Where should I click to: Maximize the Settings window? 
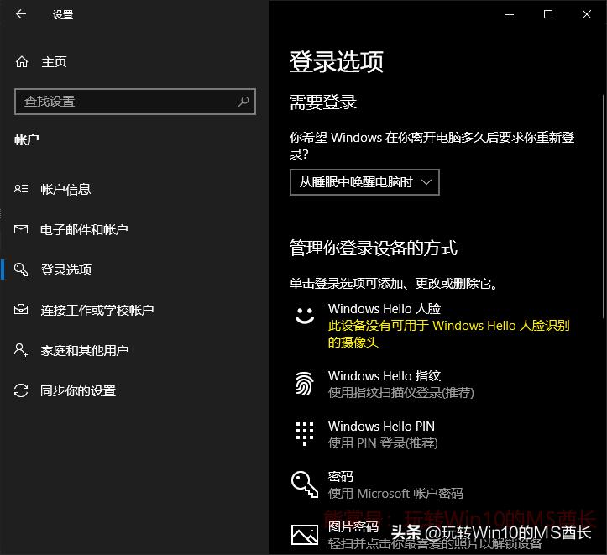click(548, 14)
